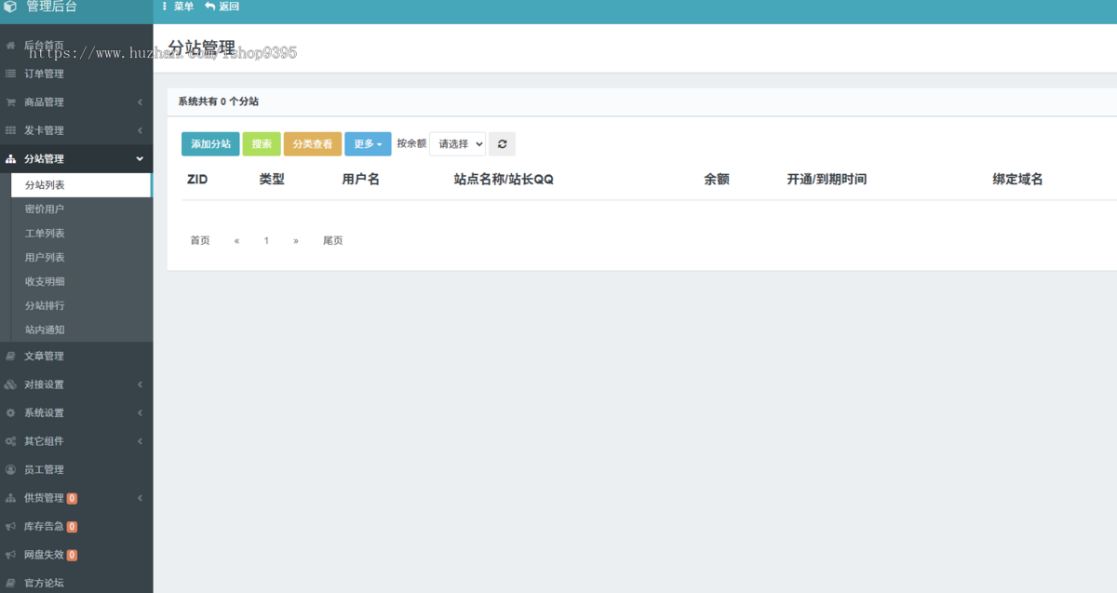The image size is (1117, 593).
Task: Select page 1 in pagination
Action: click(x=266, y=240)
